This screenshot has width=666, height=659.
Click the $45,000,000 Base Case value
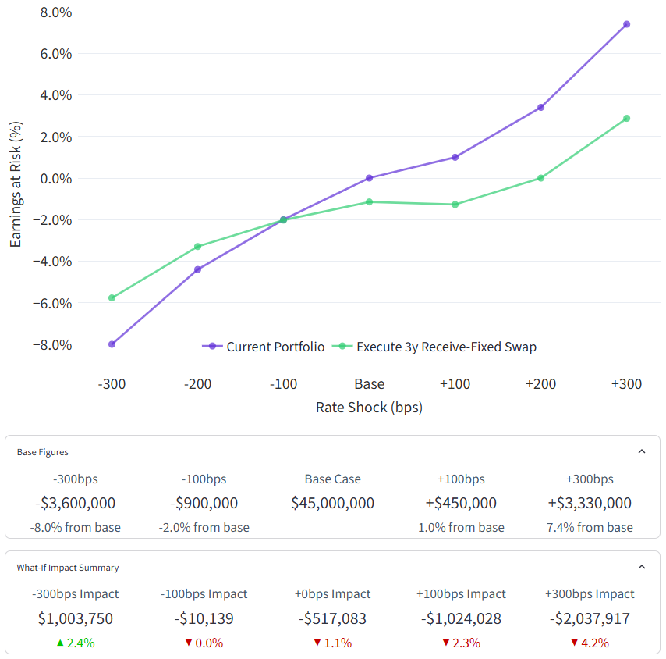tap(332, 504)
